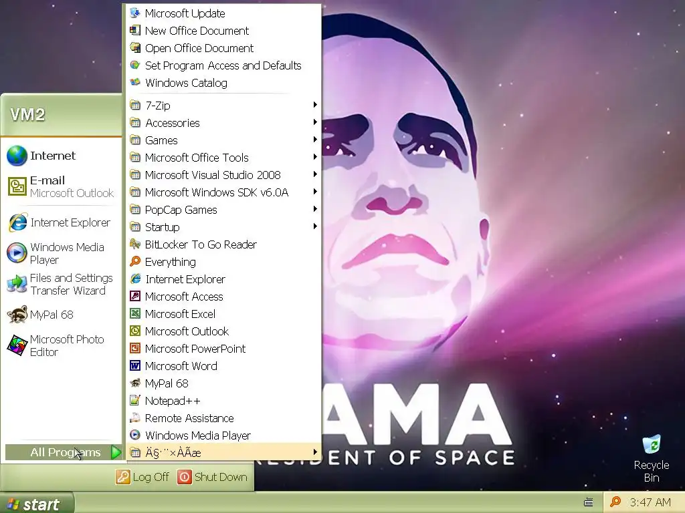Click 'Microsoft Windows SDK v6.0A' folder label
This screenshot has height=513, width=685.
point(217,192)
